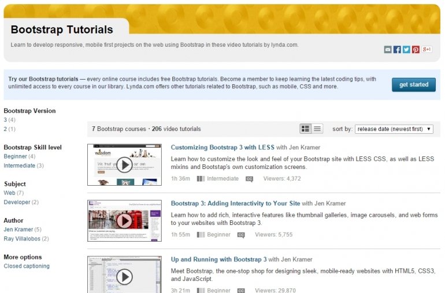Share on Pinterest icon

pyautogui.click(x=416, y=50)
